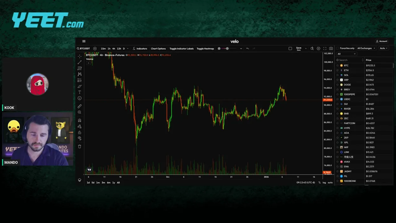396x223 pixels.
Task: Click Toggle Indicator Labels
Action: 182,49
